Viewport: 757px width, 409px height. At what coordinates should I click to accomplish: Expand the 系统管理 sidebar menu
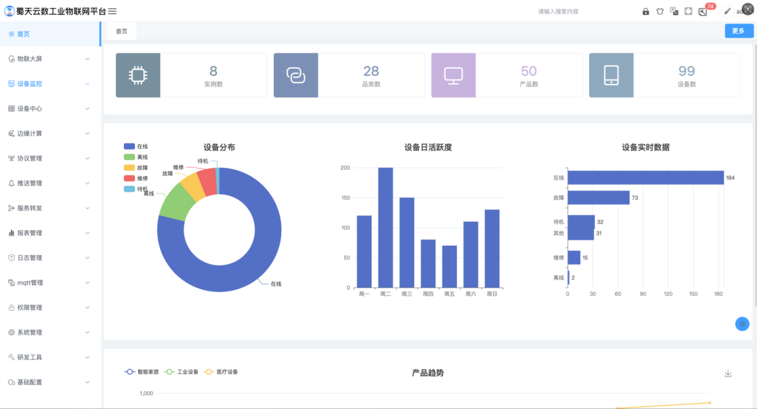[x=50, y=332]
